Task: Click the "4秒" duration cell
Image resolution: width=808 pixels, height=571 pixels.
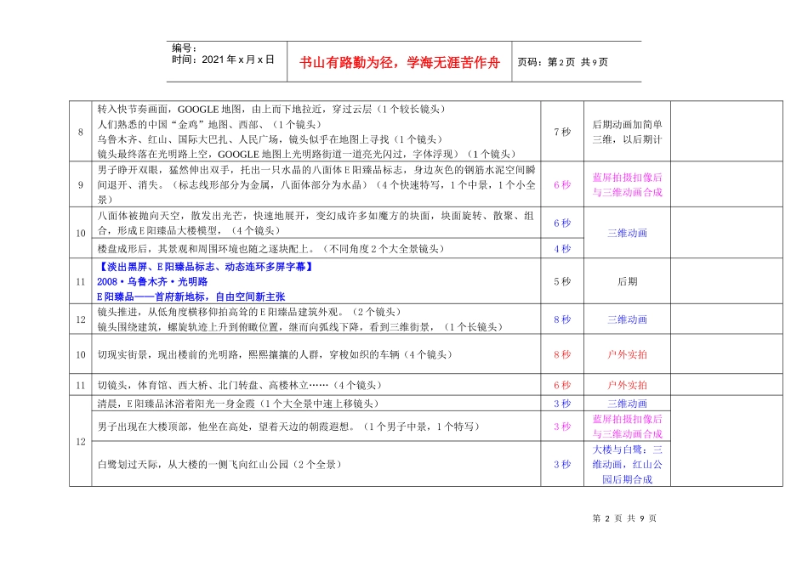Action: coord(562,249)
